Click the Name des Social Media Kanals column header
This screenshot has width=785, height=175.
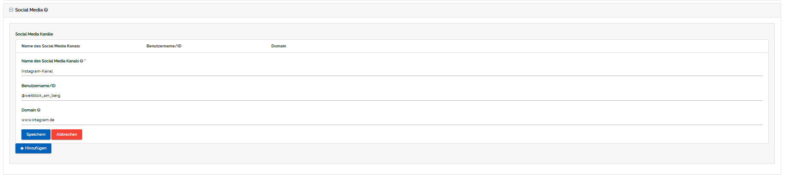coord(51,46)
